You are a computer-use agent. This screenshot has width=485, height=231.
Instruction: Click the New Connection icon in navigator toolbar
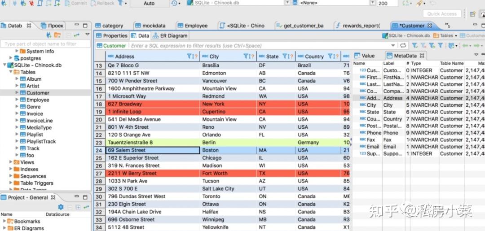tap(48, 35)
